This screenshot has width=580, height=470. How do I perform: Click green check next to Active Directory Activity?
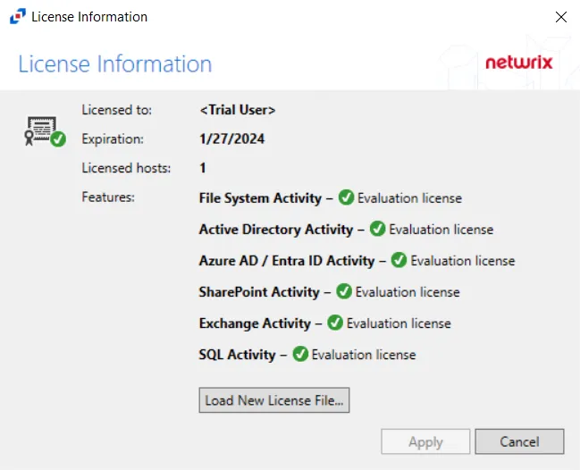(378, 229)
